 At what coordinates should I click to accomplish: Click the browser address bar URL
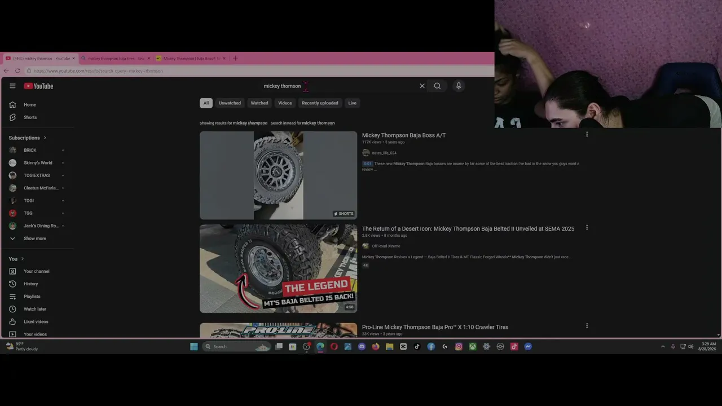98,71
